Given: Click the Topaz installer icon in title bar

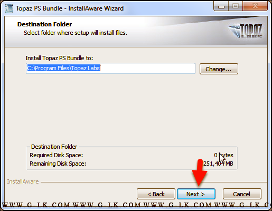Looking at the screenshot, I should click(9, 8).
